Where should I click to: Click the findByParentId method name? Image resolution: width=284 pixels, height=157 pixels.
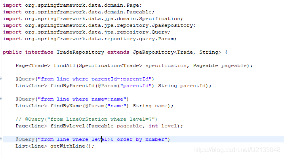click(72, 86)
